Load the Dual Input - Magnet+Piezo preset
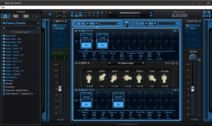The height and width of the screenshot is (126, 212). 17,90
